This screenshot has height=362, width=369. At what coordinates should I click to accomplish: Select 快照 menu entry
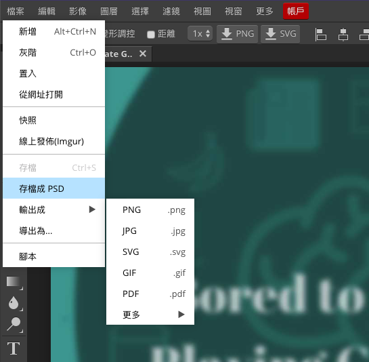tap(54, 120)
